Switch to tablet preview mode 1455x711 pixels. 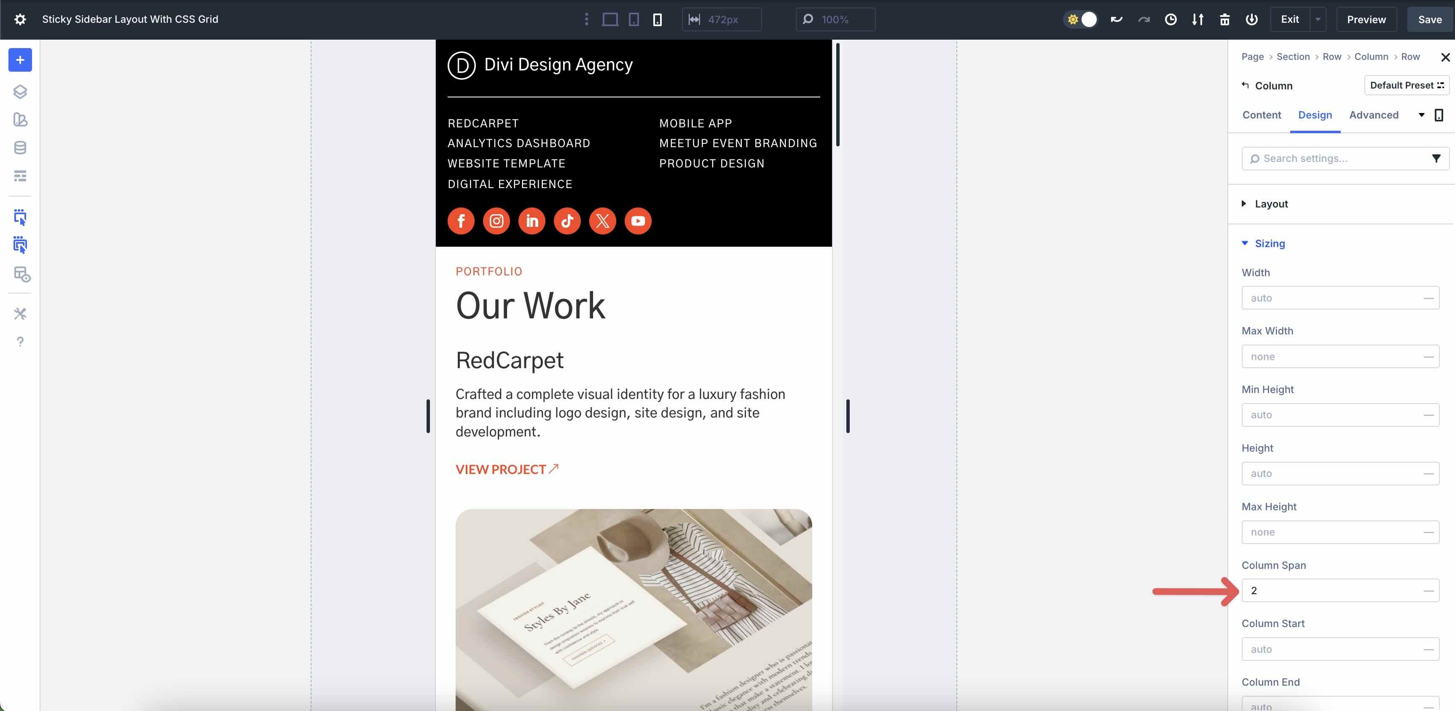click(633, 19)
